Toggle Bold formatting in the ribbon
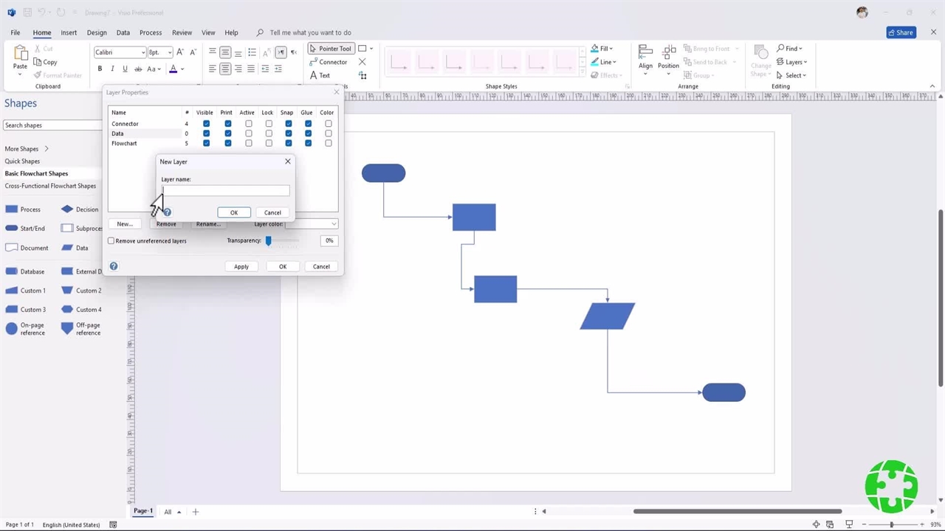 click(x=100, y=69)
